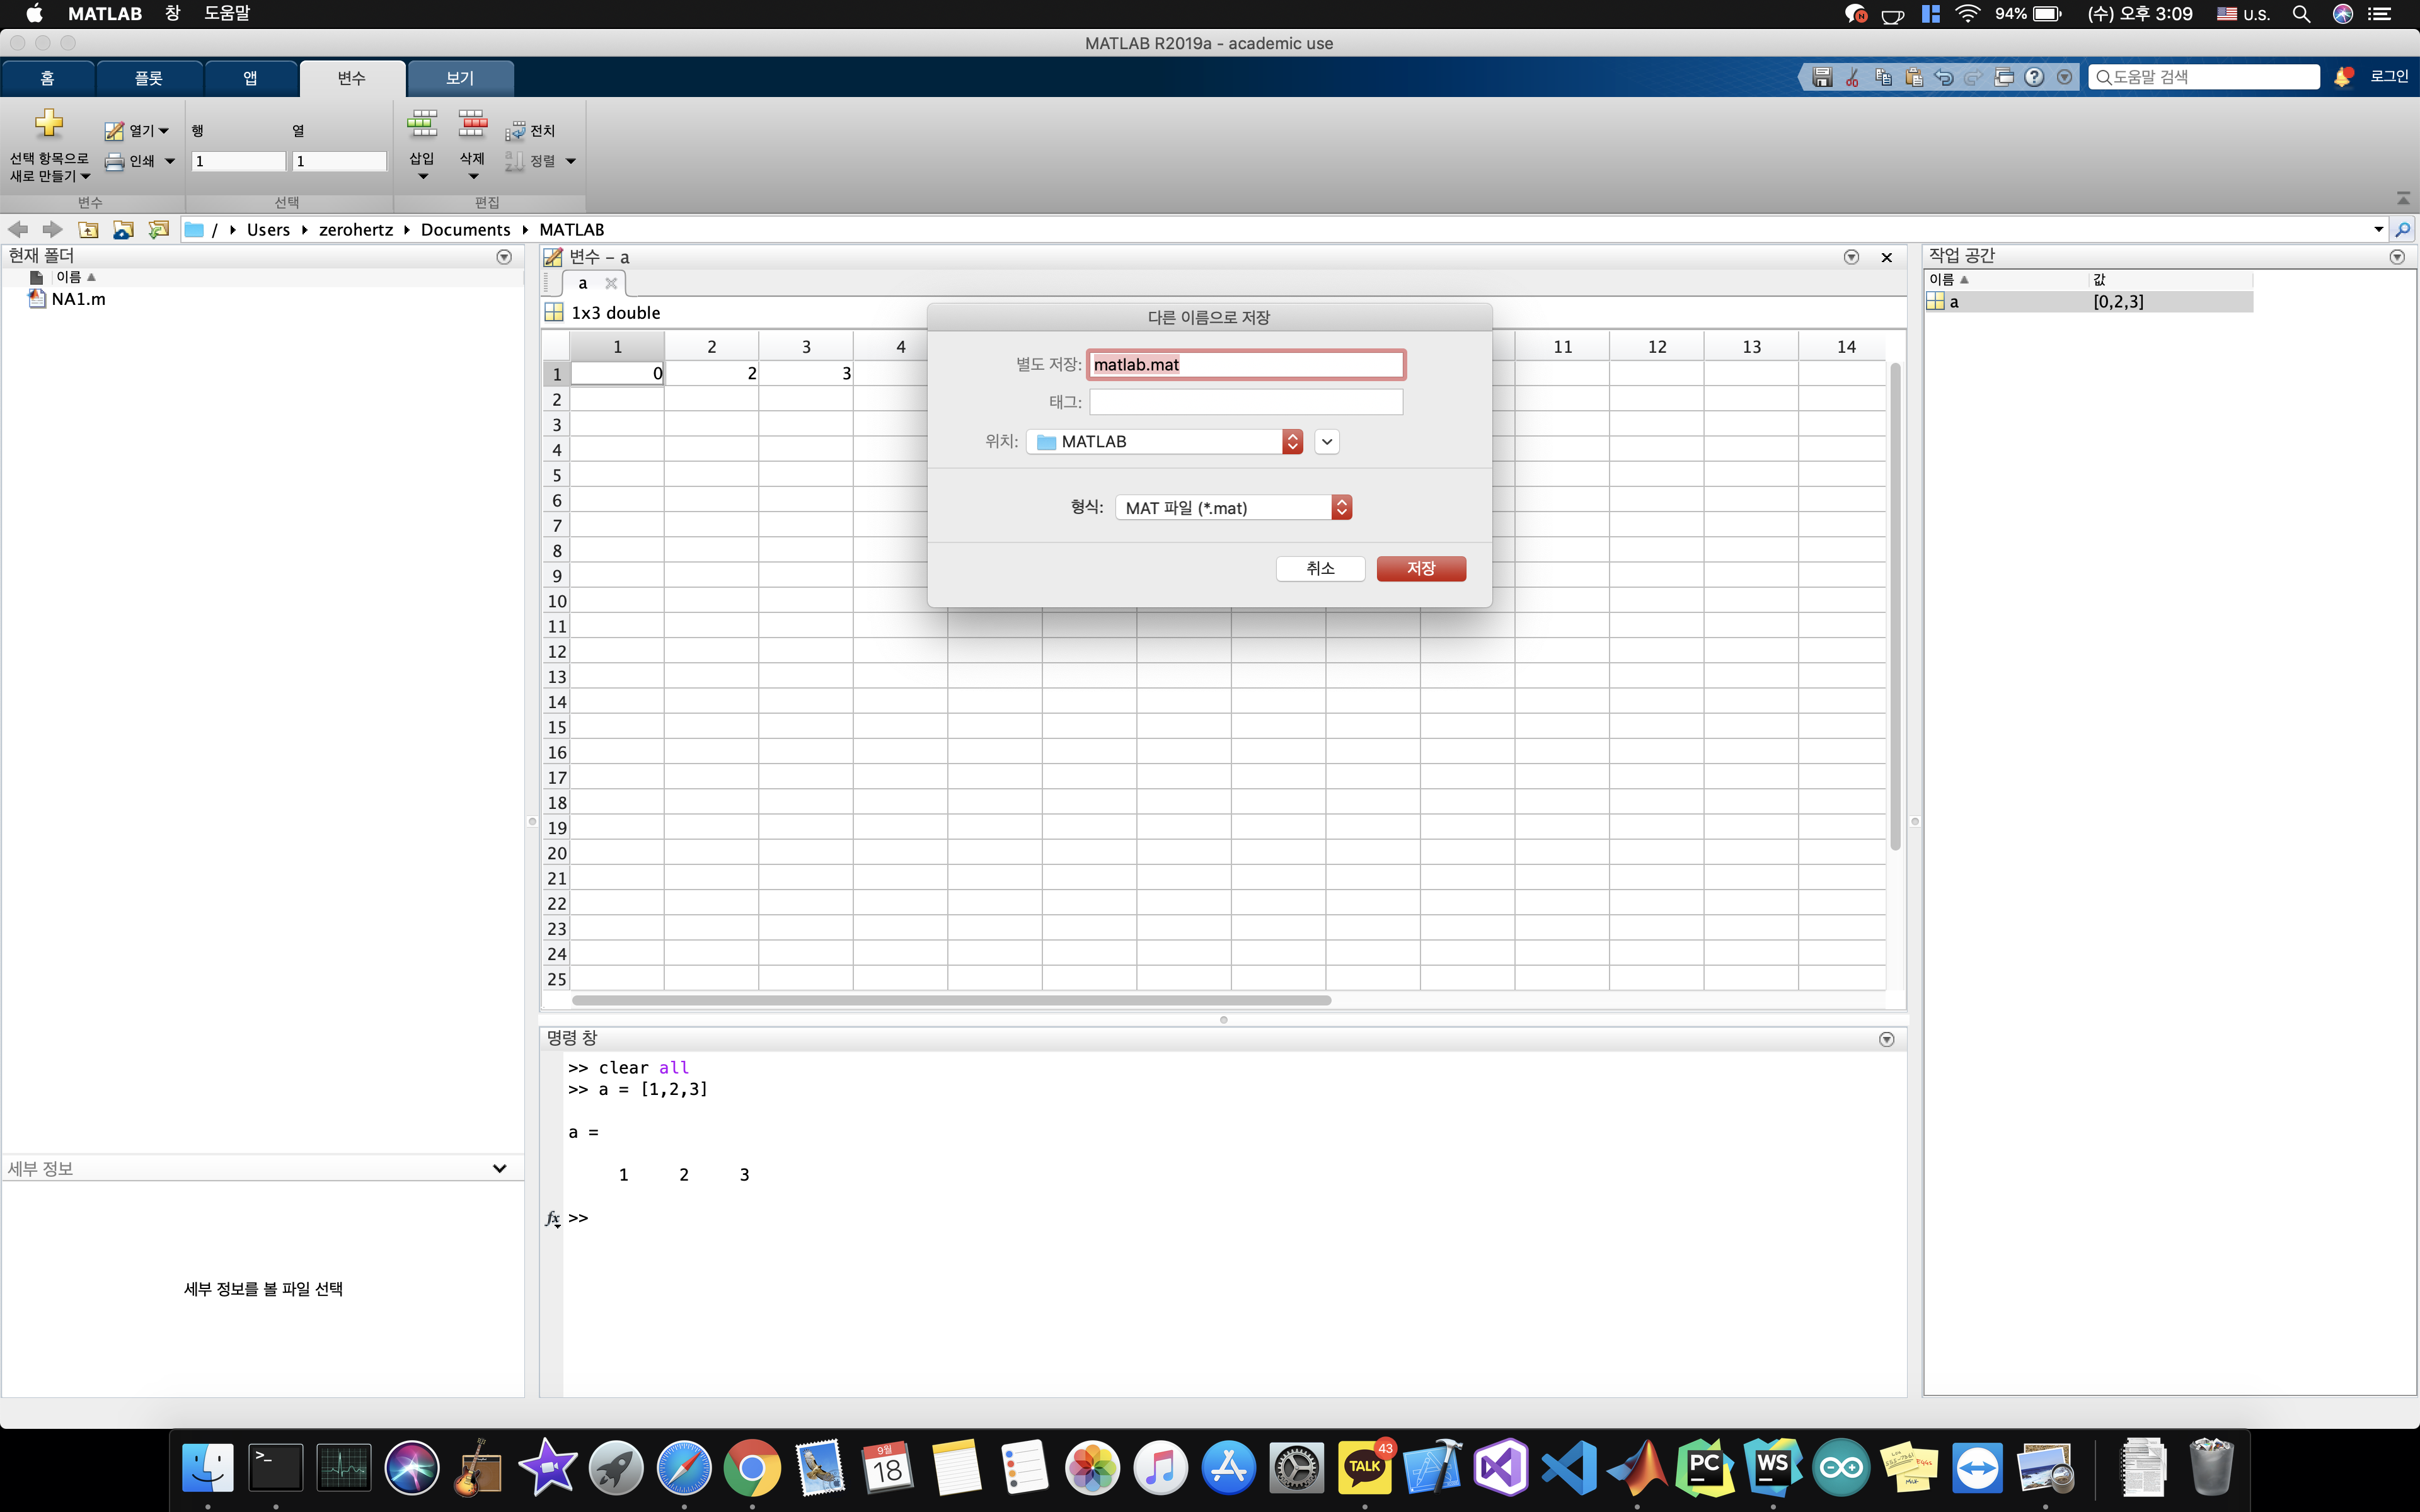Click the 로그인 (login) link
This screenshot has width=2420, height=1512.
click(2389, 77)
